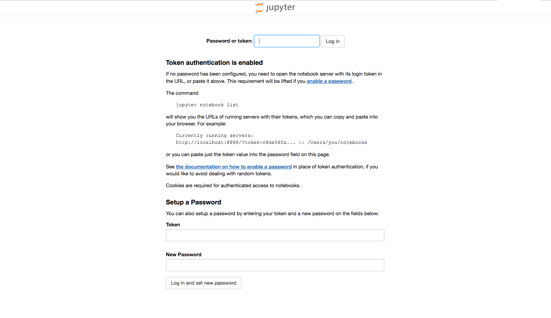The width and height of the screenshot is (551, 318).
Task: Click "Log in and set new password"
Action: coord(203,283)
